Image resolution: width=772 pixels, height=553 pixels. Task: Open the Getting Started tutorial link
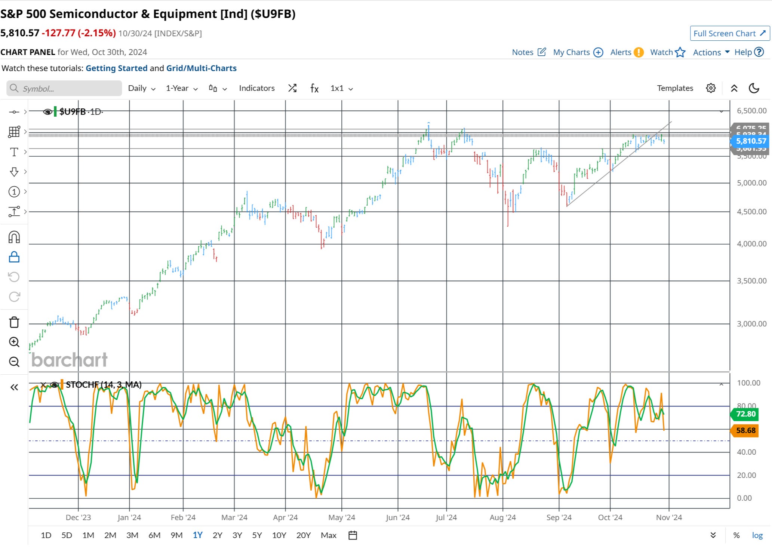(117, 68)
